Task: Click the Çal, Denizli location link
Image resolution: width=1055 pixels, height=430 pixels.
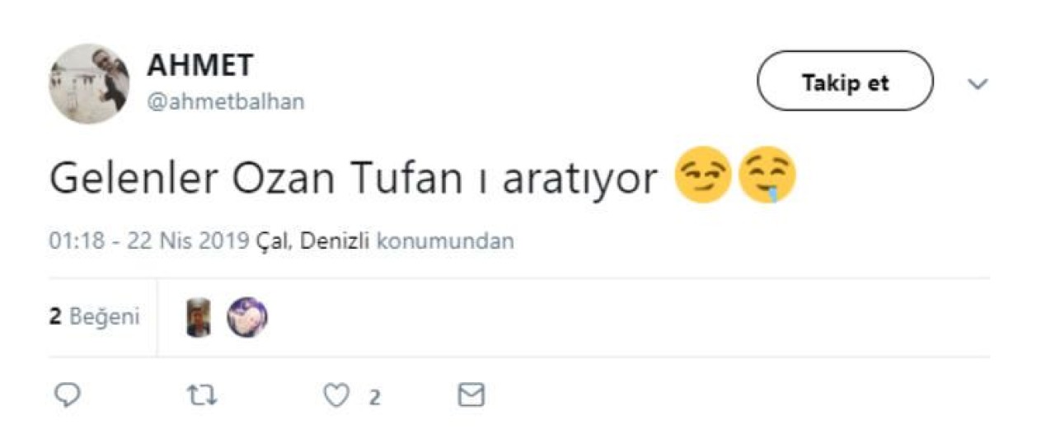Action: 313,241
